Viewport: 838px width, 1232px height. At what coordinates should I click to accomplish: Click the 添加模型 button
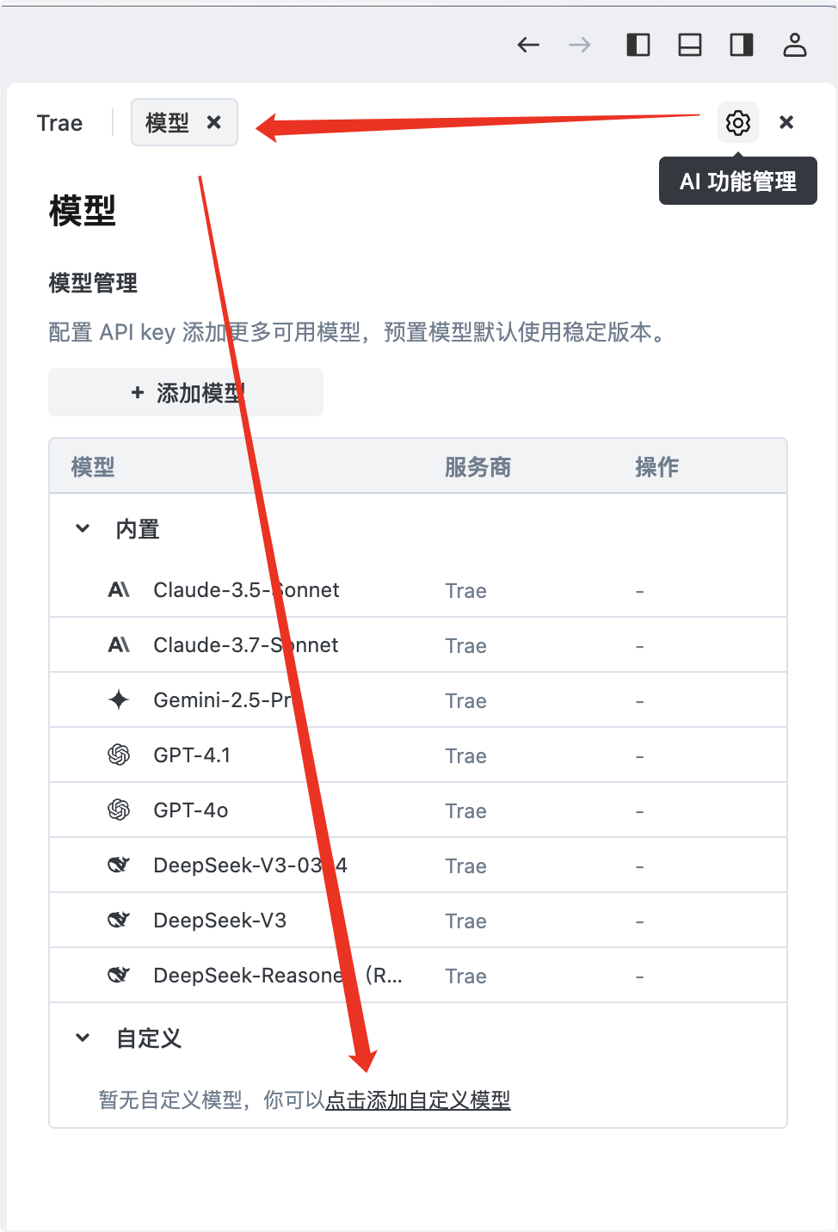click(186, 392)
